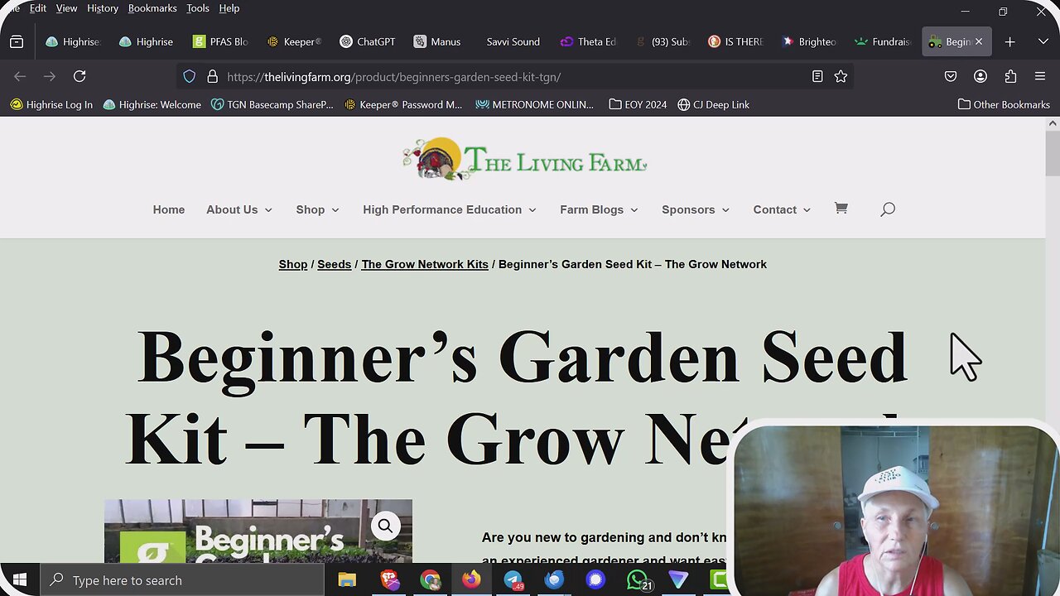Open the Pocket save icon
This screenshot has width=1060, height=596.
click(x=951, y=76)
